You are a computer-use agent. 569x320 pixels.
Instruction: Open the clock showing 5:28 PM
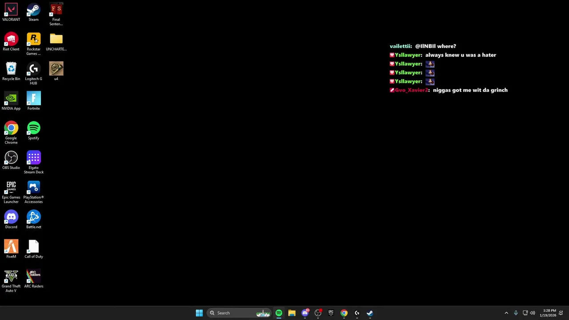pyautogui.click(x=548, y=313)
